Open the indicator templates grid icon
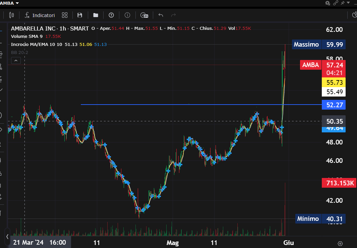357x248 pixels. (65, 15)
